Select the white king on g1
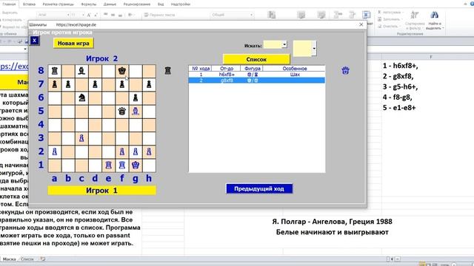Image resolution: width=474 pixels, height=266 pixels. point(136,165)
